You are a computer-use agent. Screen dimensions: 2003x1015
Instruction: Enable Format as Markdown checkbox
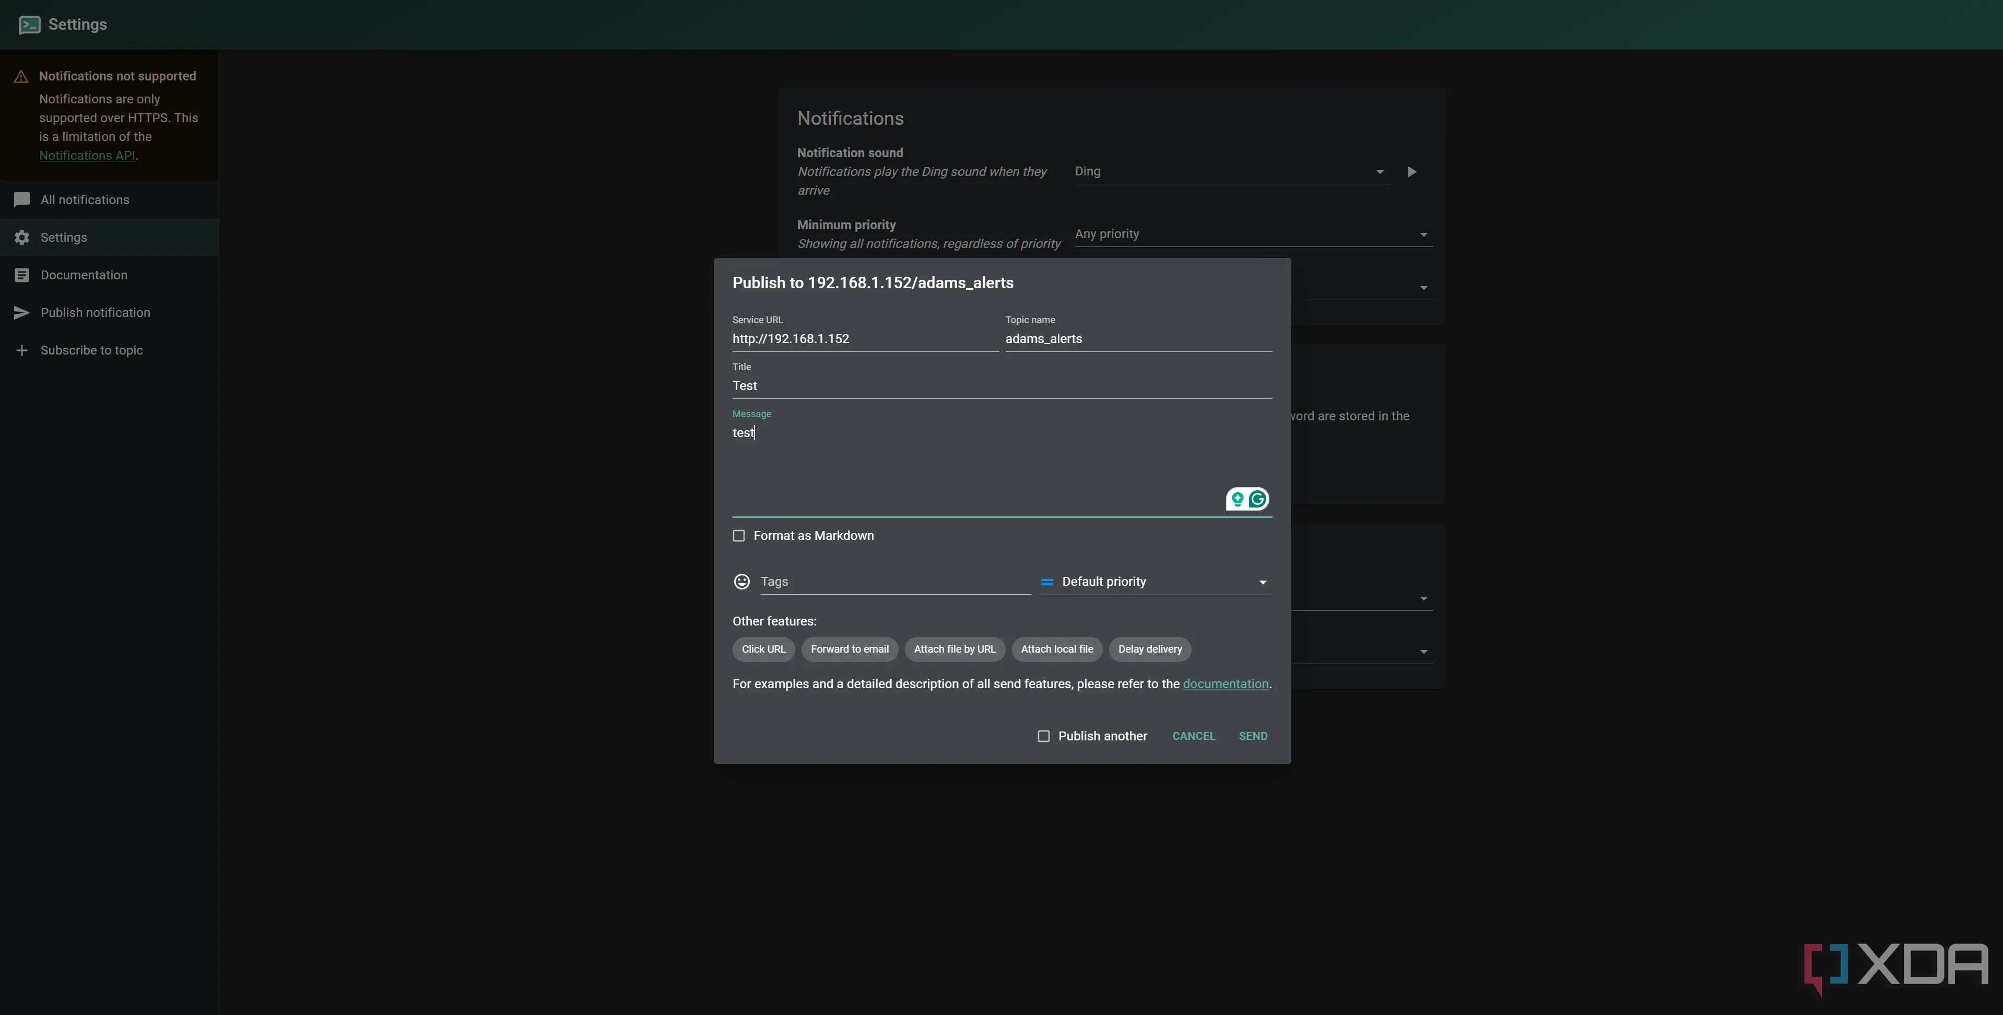[x=739, y=536]
